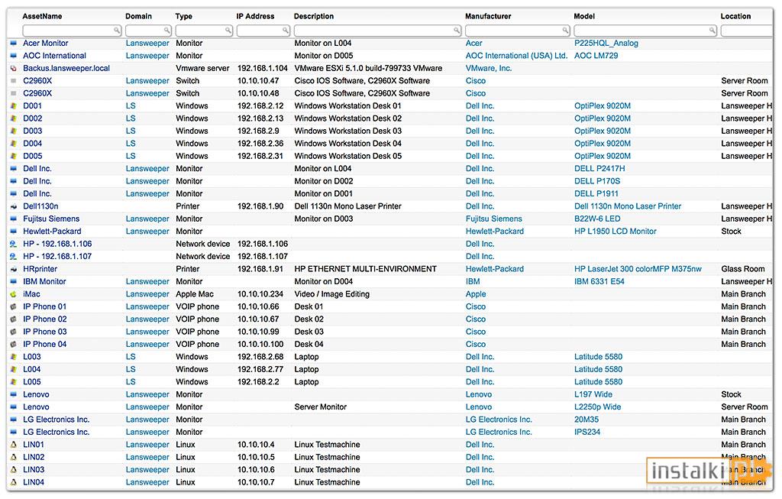Open HP LaserJet 300 colorMFP M375nw link
The height and width of the screenshot is (499, 782).
638,269
